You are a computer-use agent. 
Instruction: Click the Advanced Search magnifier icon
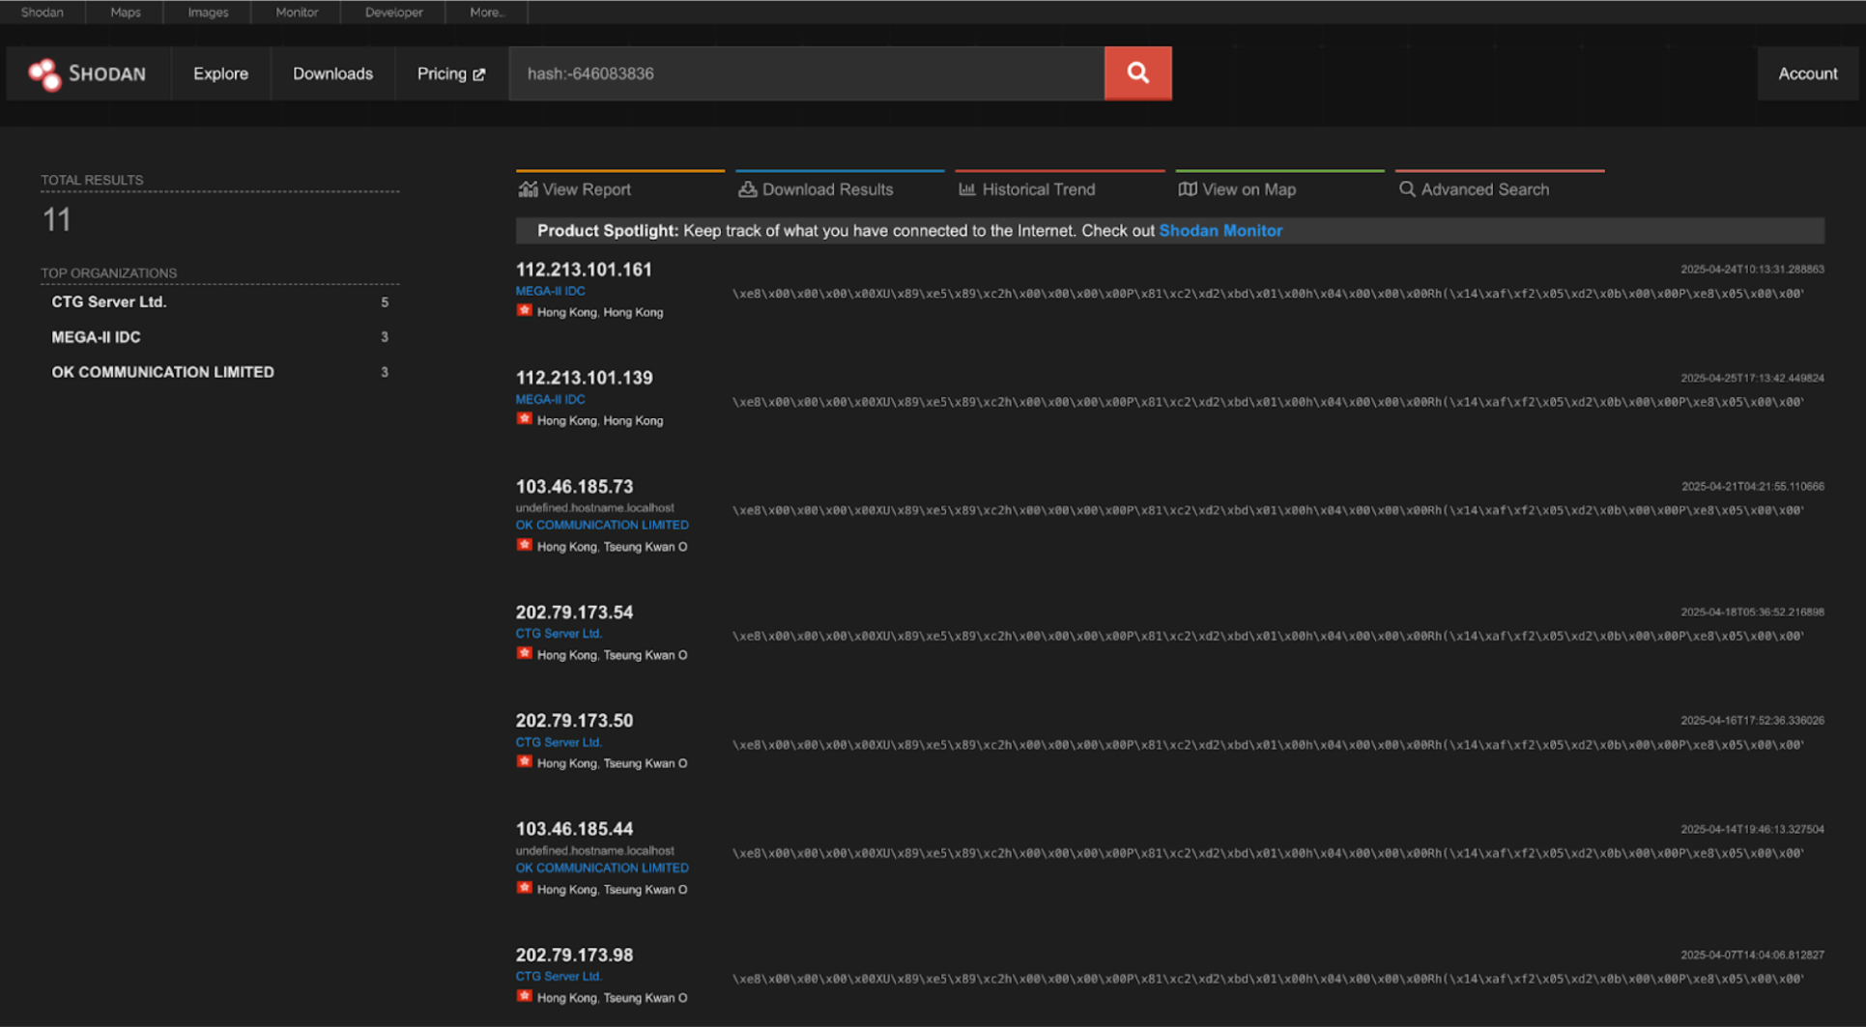1407,189
